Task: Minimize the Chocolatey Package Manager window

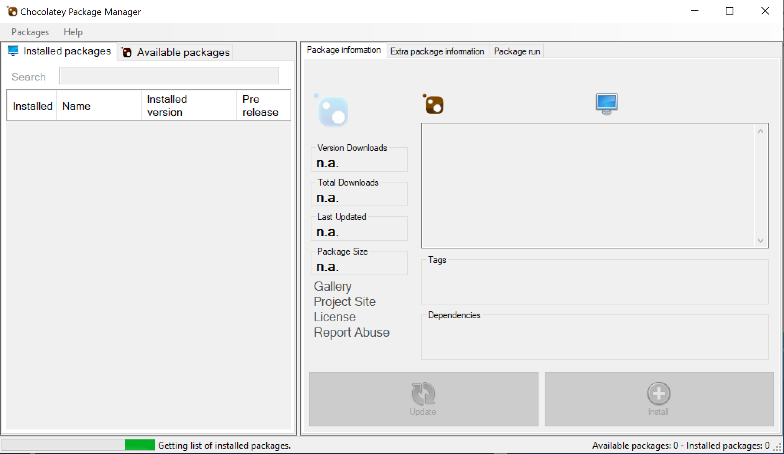Action: (x=694, y=11)
